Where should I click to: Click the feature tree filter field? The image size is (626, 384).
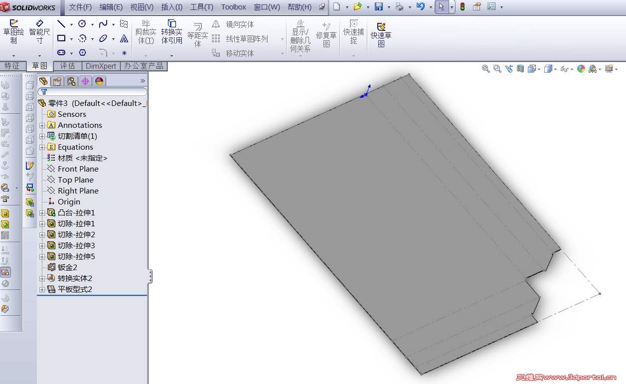point(93,92)
